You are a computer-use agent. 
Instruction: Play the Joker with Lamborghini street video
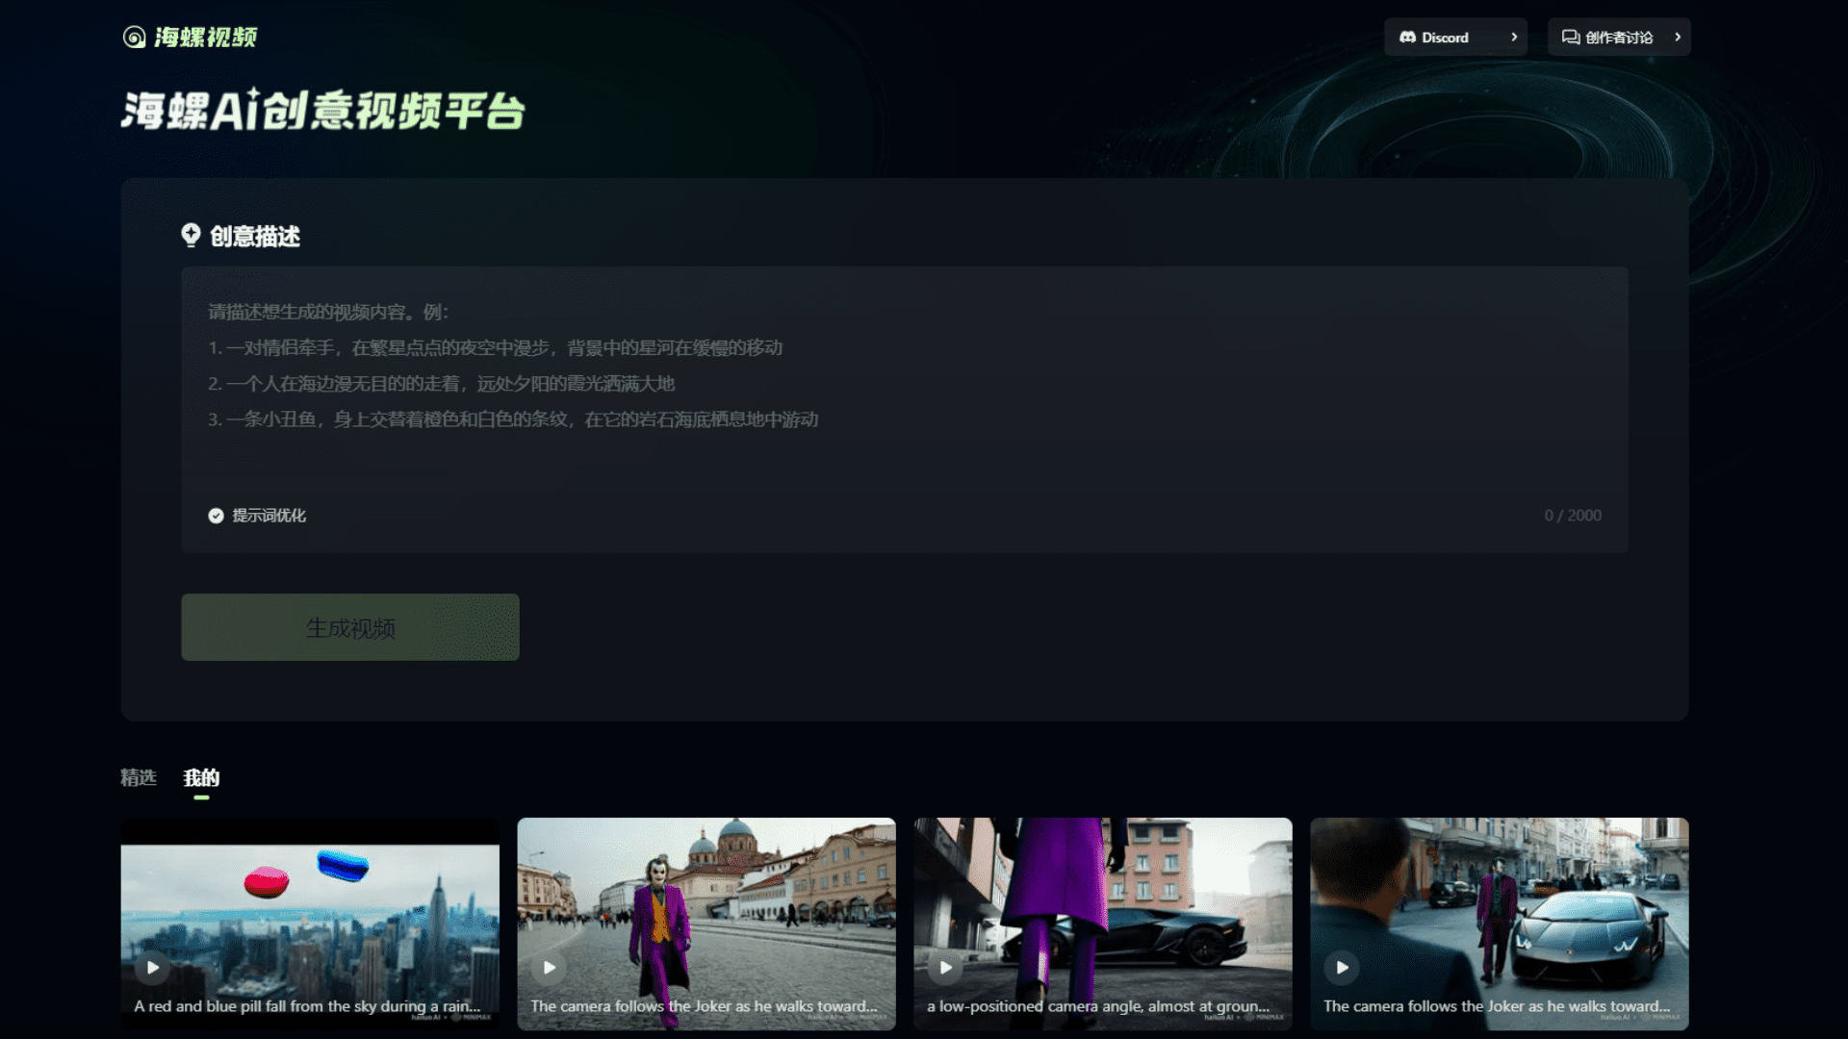[1342, 967]
